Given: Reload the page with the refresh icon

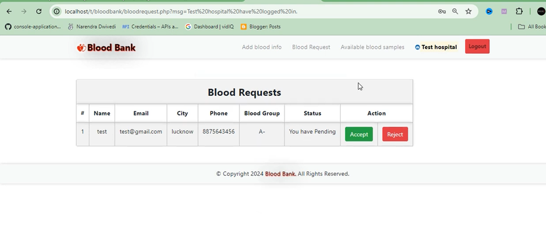Looking at the screenshot, I should click(38, 12).
